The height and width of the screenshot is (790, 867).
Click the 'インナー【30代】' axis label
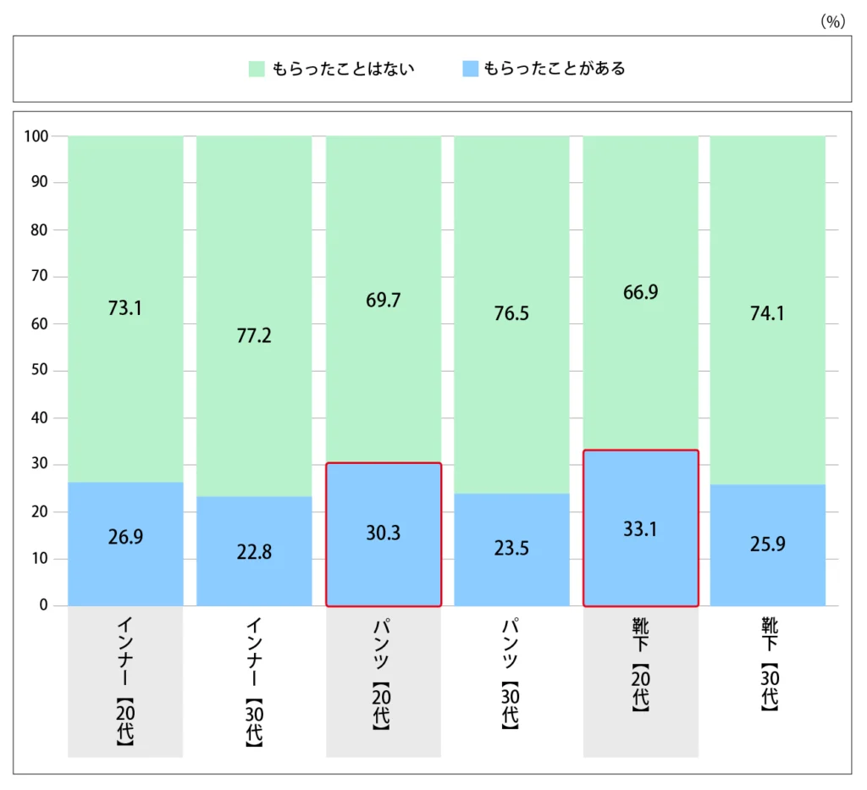click(254, 682)
